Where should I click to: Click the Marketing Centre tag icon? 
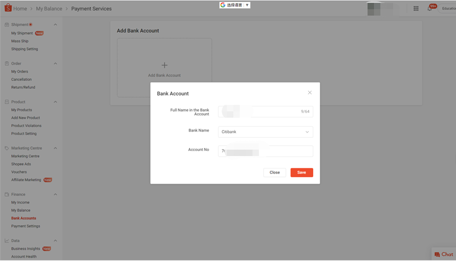tap(7, 148)
